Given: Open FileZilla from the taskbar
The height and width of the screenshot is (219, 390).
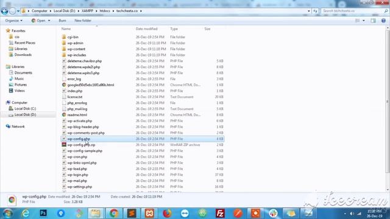Looking at the screenshot, I should tap(220, 213).
